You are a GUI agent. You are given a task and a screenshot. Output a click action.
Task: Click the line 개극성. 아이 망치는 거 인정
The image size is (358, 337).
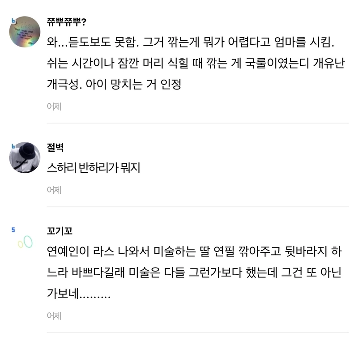[x=114, y=84]
